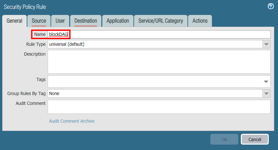The image size is (278, 150).
Task: Click the Group Rules By Tag None box
Action: click(155, 93)
